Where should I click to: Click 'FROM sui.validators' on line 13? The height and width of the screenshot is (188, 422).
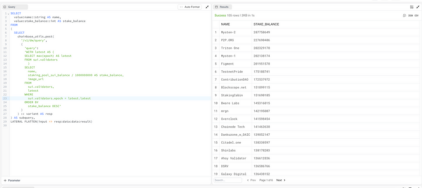41,60
